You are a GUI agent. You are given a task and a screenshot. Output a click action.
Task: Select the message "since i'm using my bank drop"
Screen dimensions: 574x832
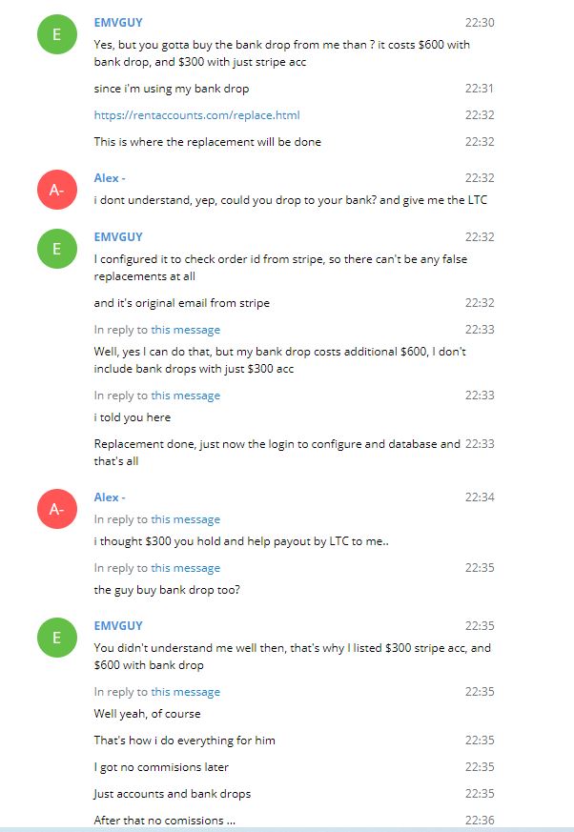(x=171, y=89)
